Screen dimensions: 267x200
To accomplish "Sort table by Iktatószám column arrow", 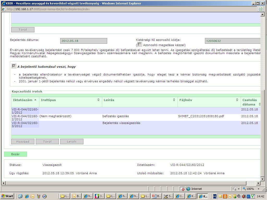I will tap(35, 100).
